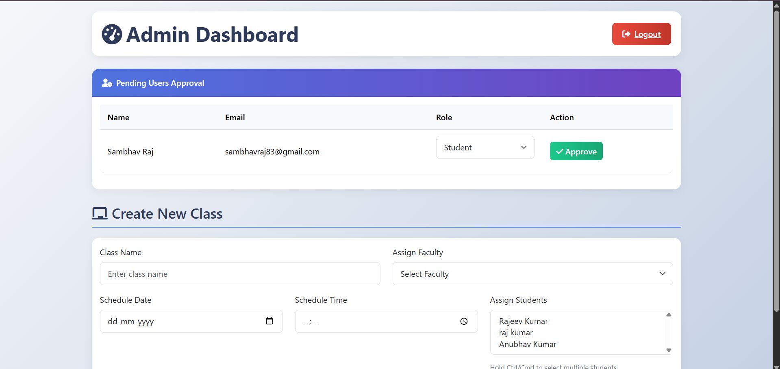780x369 pixels.
Task: Click the Logout button
Action: [x=641, y=34]
